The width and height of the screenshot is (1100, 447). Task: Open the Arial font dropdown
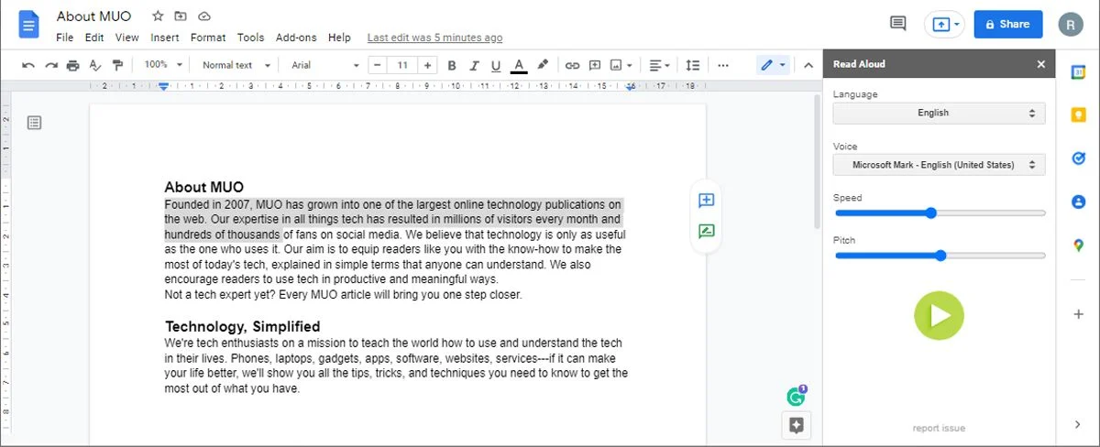coord(325,65)
